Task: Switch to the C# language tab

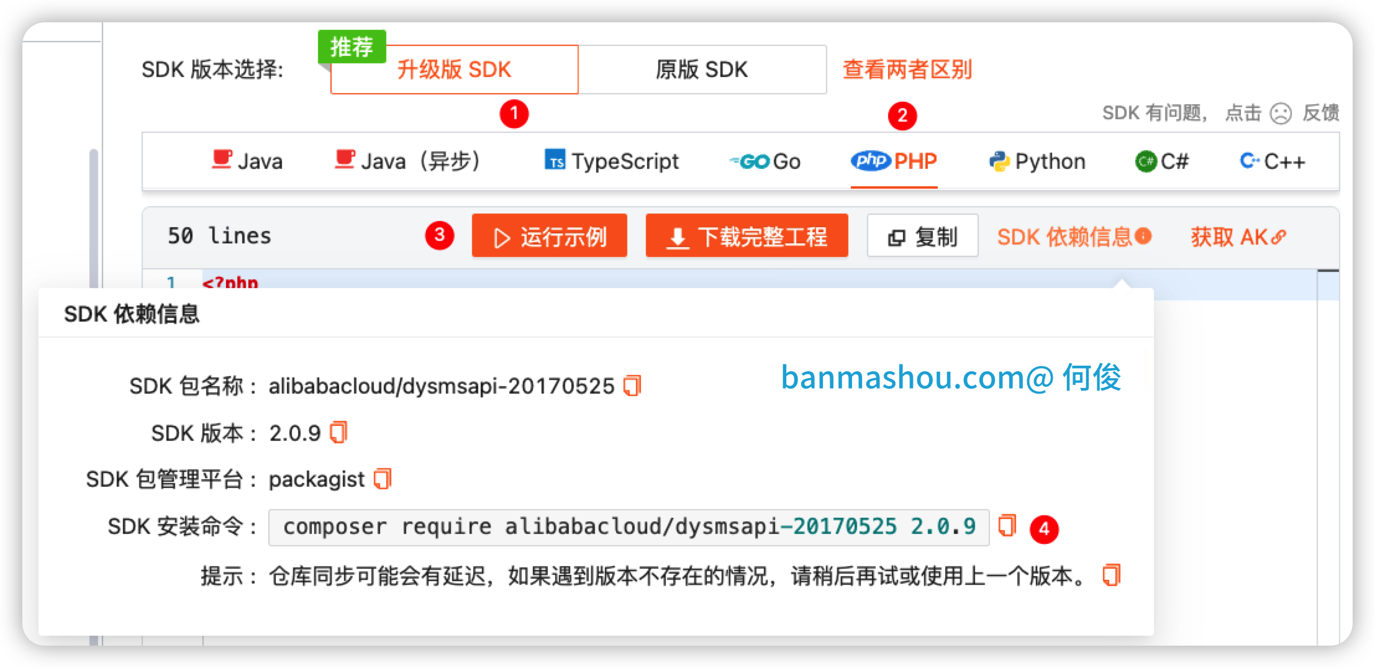Action: click(1161, 161)
